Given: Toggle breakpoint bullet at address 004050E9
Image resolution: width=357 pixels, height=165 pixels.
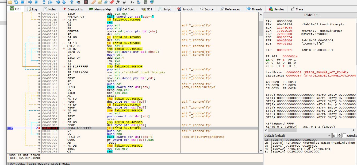Looking at the screenshot, I should [39, 137].
